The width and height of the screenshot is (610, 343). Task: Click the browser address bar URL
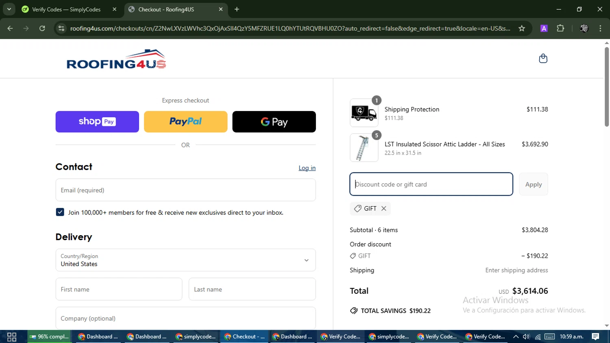(290, 28)
